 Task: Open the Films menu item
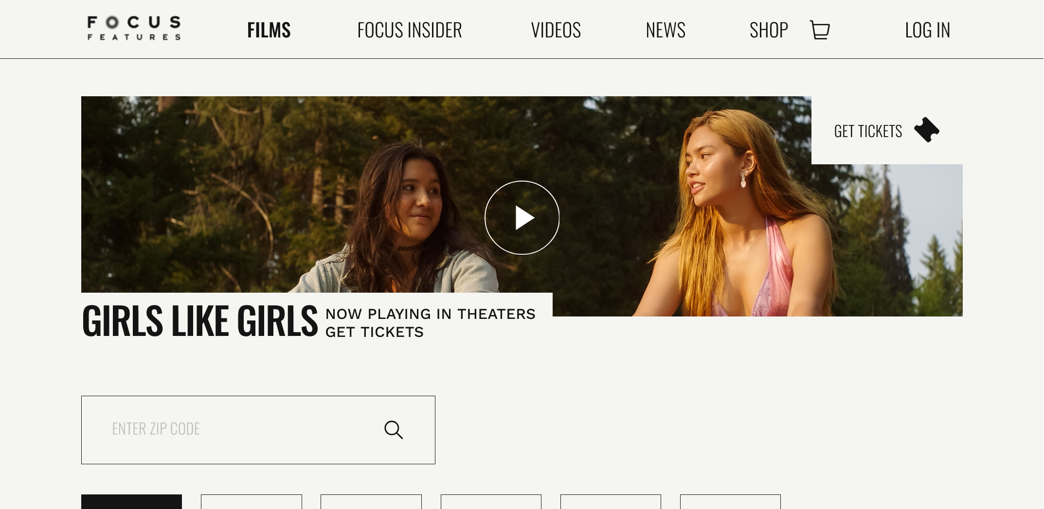pos(269,30)
